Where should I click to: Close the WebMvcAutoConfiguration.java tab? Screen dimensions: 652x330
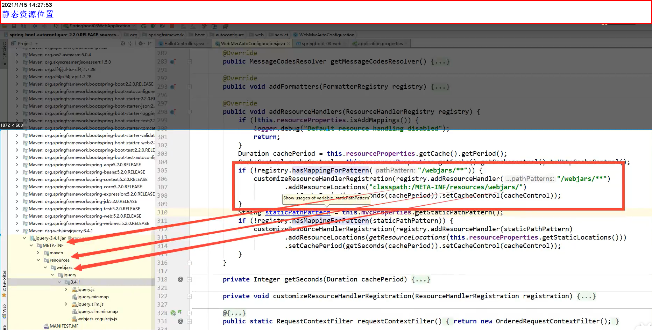coord(288,44)
